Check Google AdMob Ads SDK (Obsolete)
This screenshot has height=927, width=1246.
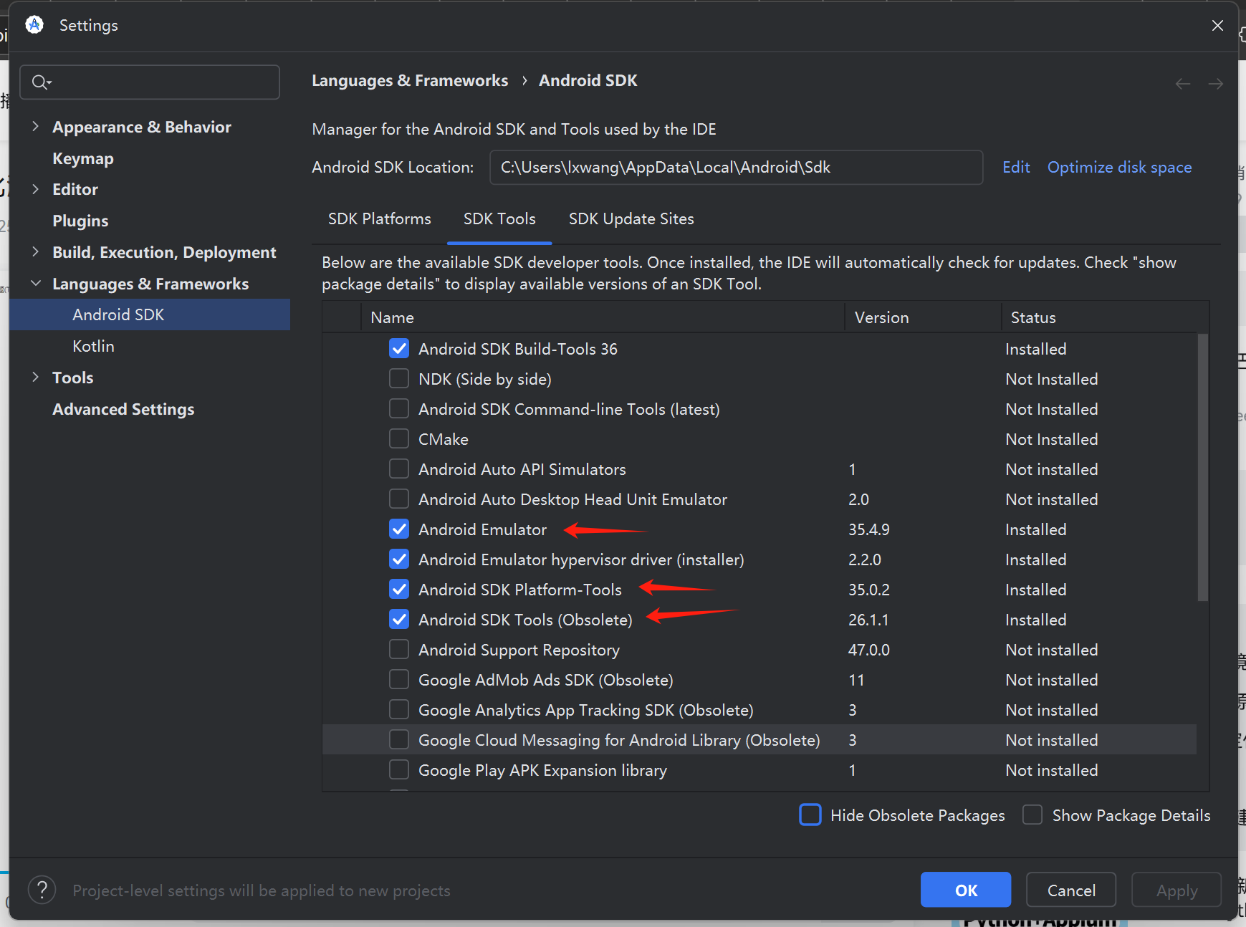point(399,680)
